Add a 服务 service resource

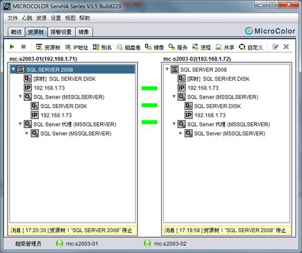[x=178, y=47]
